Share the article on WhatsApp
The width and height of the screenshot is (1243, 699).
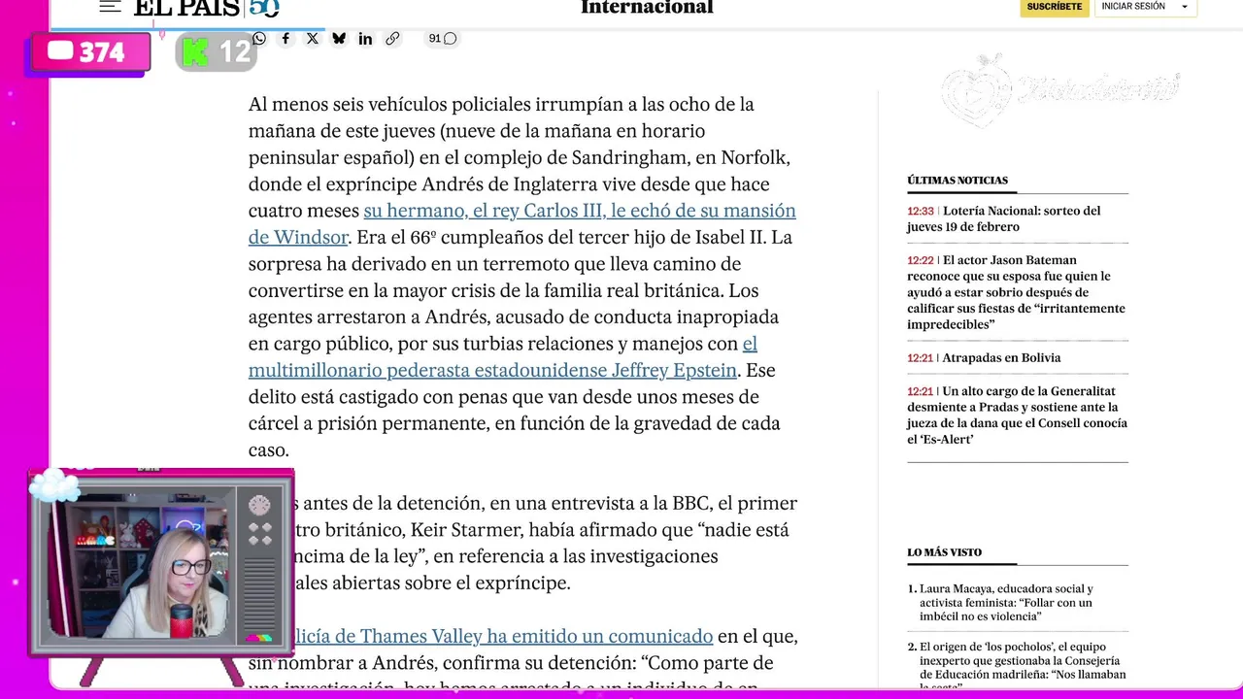(x=259, y=39)
